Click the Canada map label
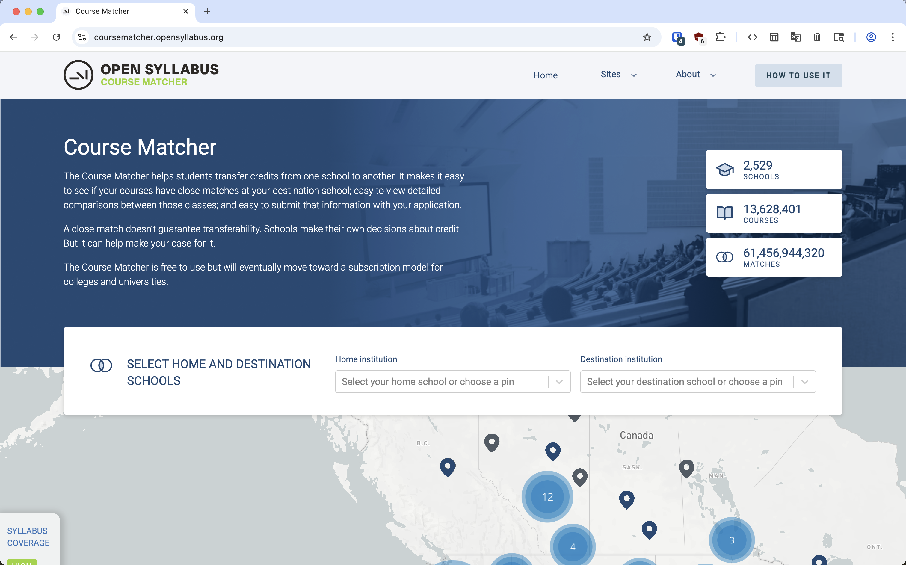906x565 pixels. click(636, 435)
